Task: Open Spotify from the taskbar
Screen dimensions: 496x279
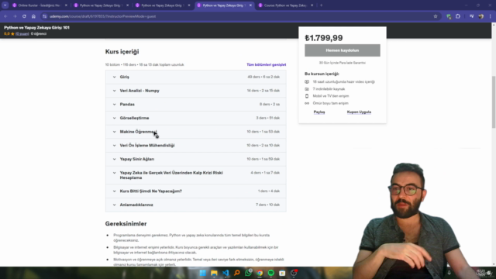Action: 271,273
